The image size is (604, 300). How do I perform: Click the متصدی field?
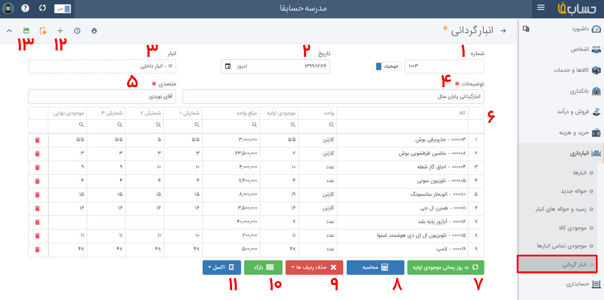pos(102,97)
